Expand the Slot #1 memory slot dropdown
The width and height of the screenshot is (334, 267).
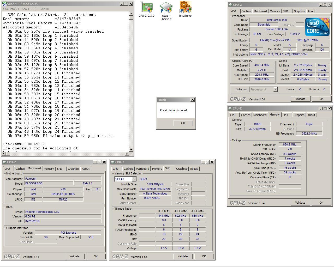(134, 179)
